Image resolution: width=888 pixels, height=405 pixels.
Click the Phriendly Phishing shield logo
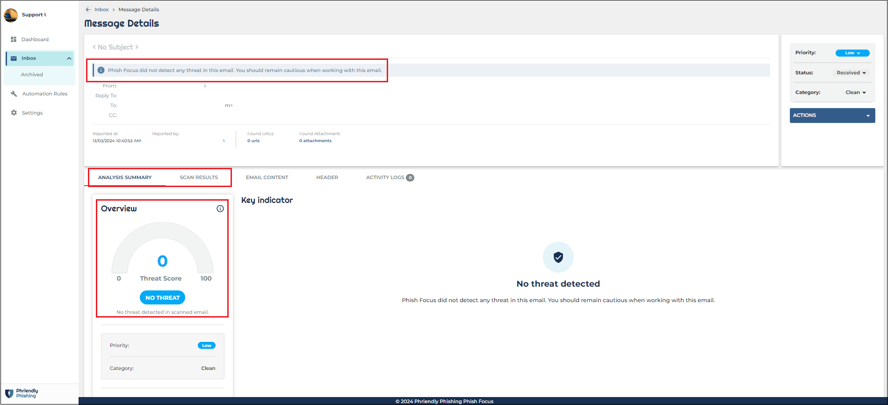coord(9,393)
